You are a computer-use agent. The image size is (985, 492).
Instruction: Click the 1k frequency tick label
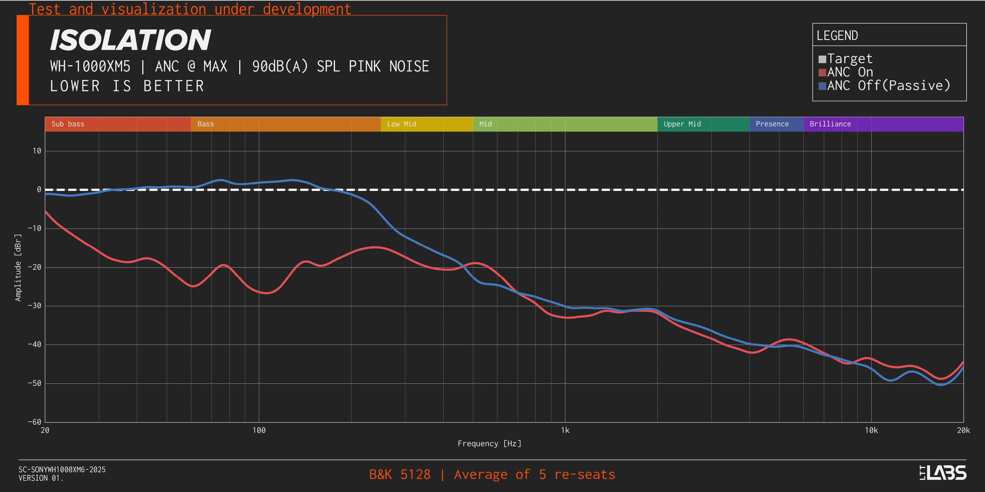point(565,430)
